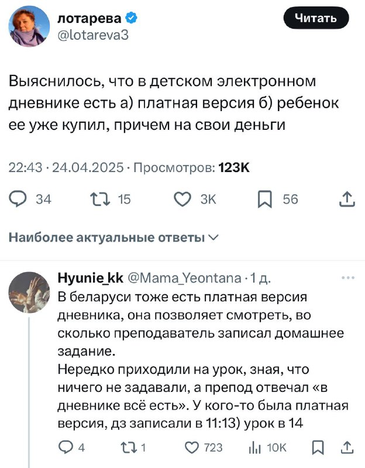365x468 pixels.
Task: Bookmark Hyunie_kk's reply
Action: pyautogui.click(x=318, y=448)
